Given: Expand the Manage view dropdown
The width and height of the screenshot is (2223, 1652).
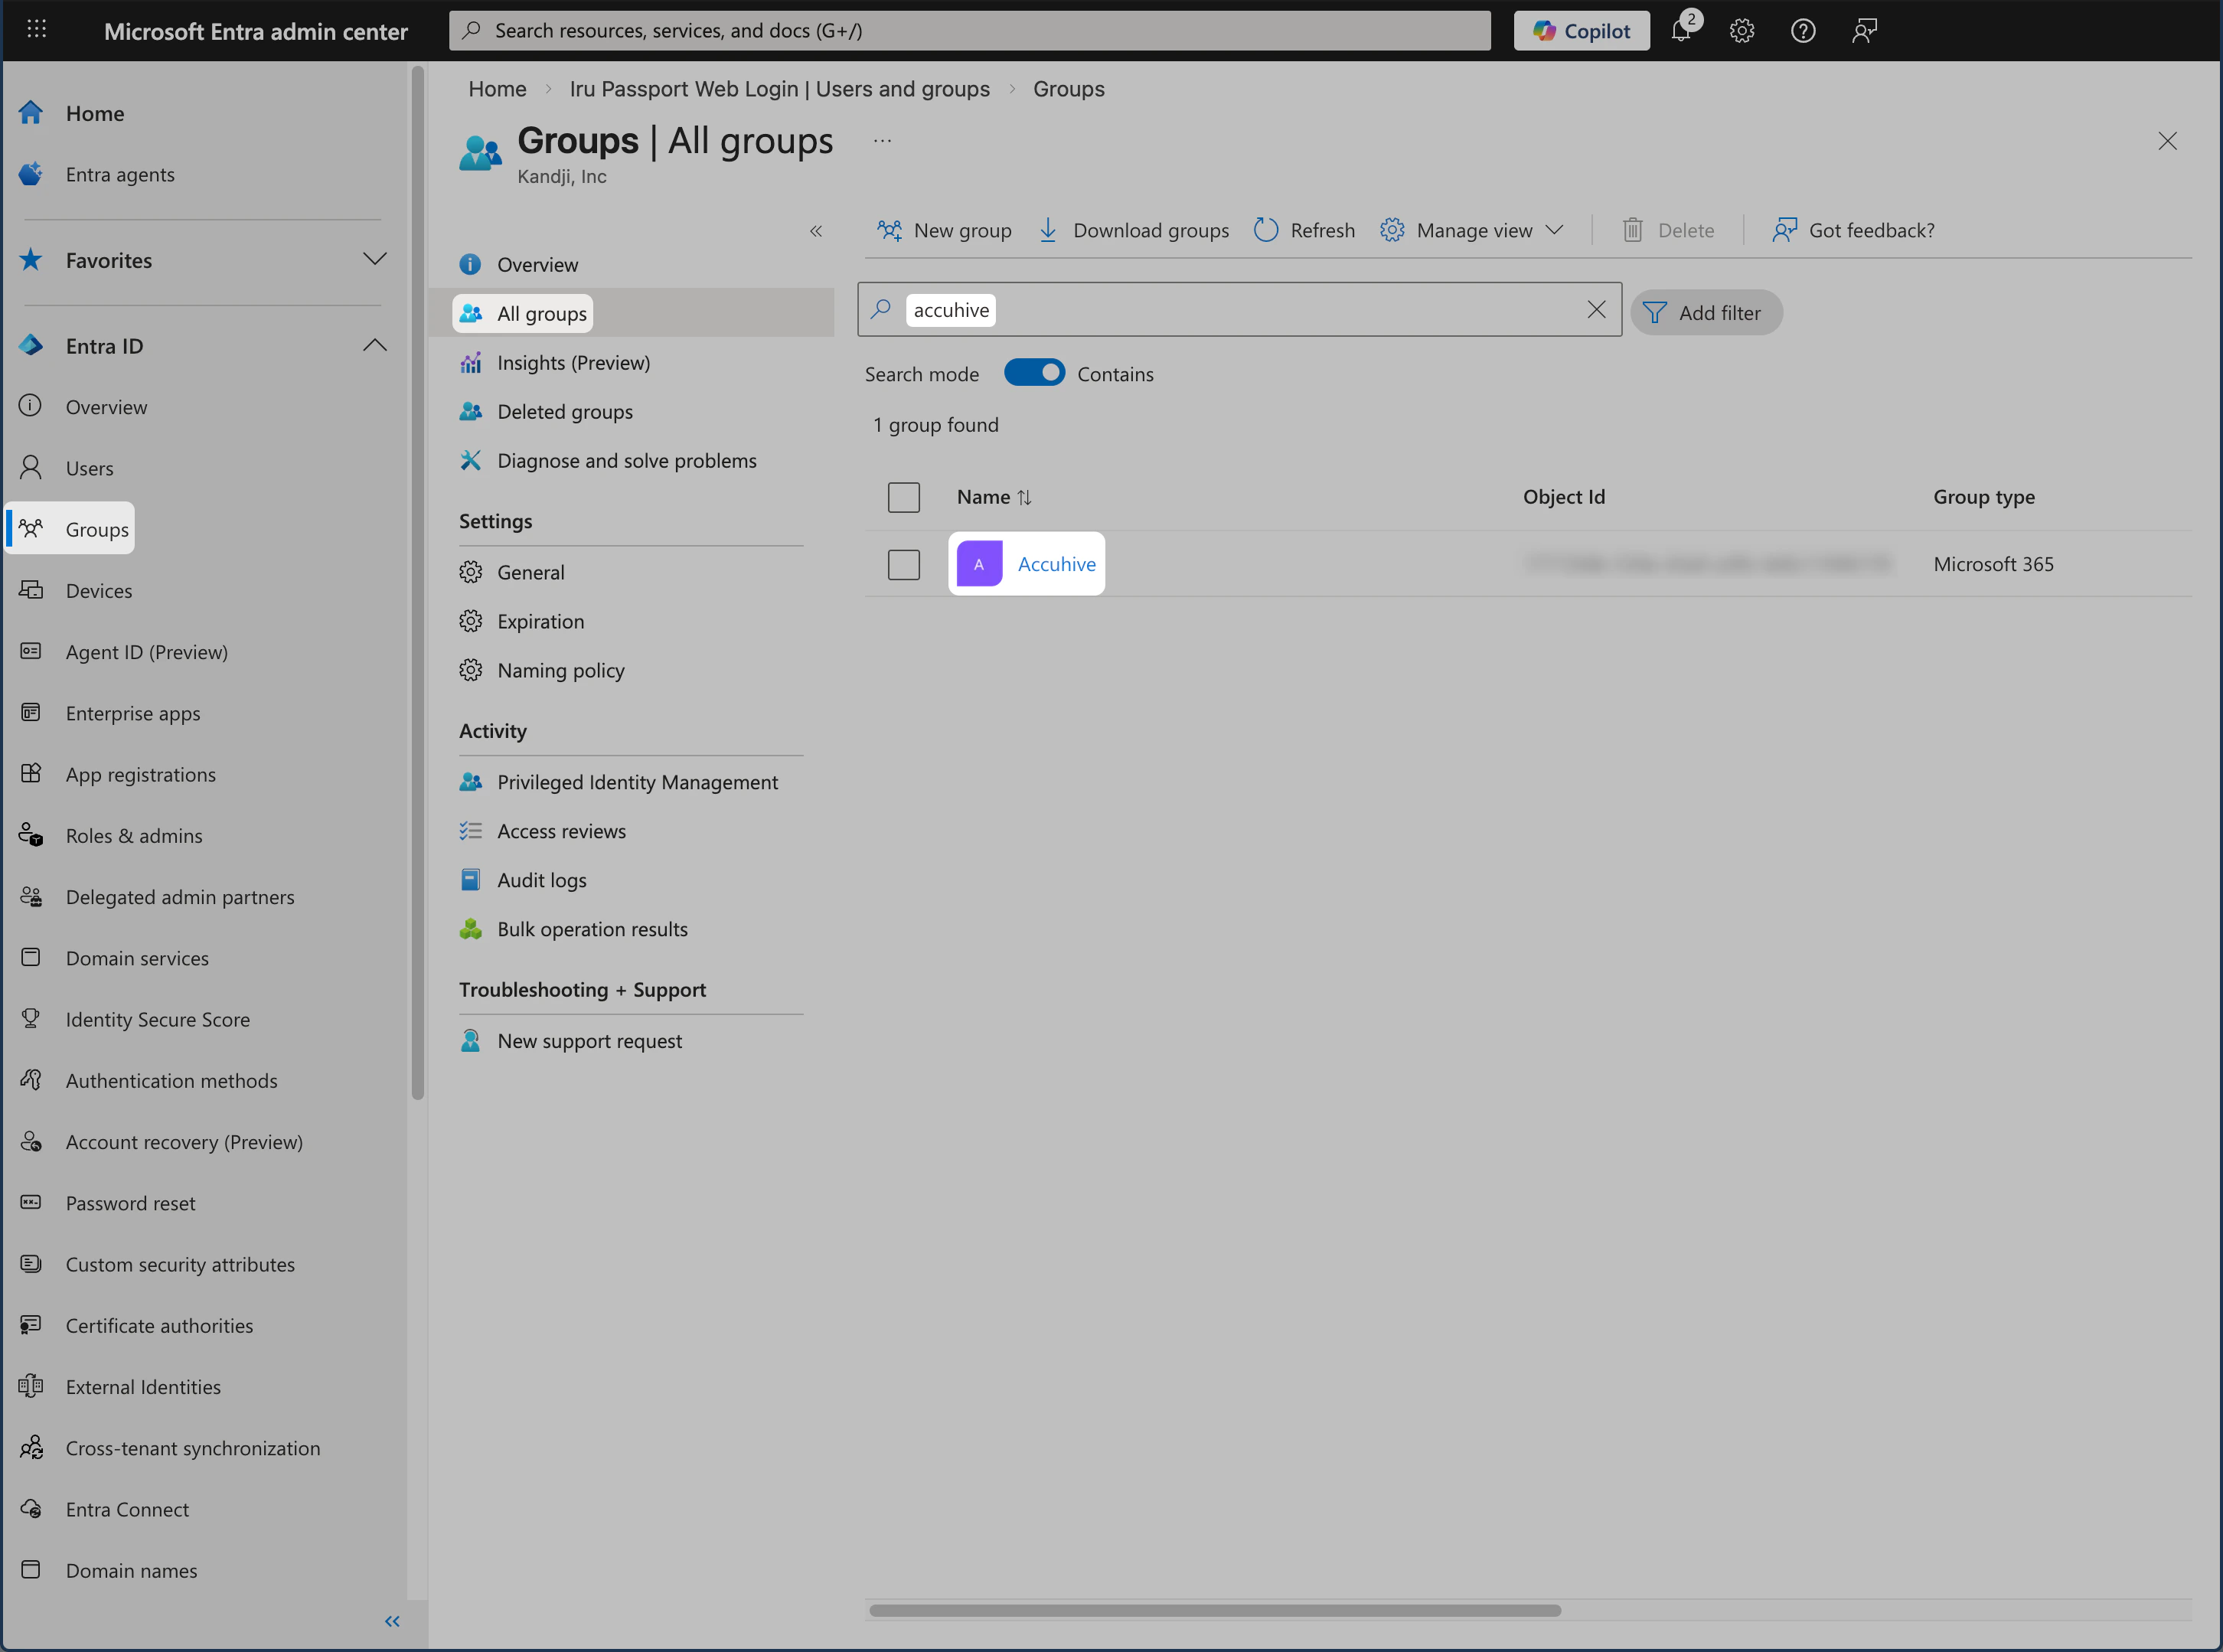Looking at the screenshot, I should pos(1472,229).
